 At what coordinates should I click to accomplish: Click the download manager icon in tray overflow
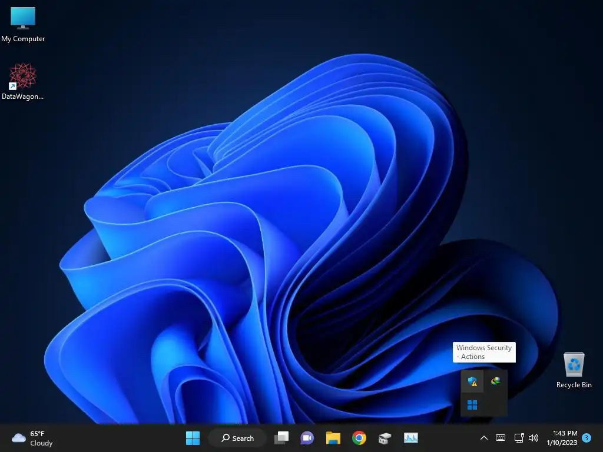point(496,381)
